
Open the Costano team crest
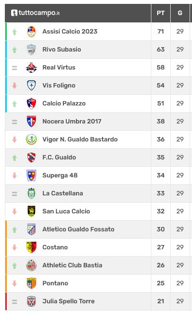point(31,247)
